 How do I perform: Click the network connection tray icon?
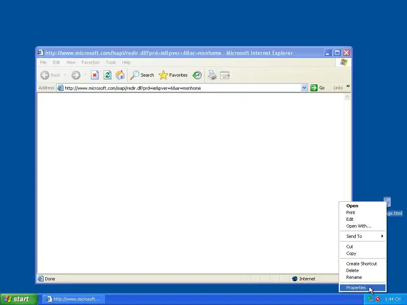pos(370,299)
